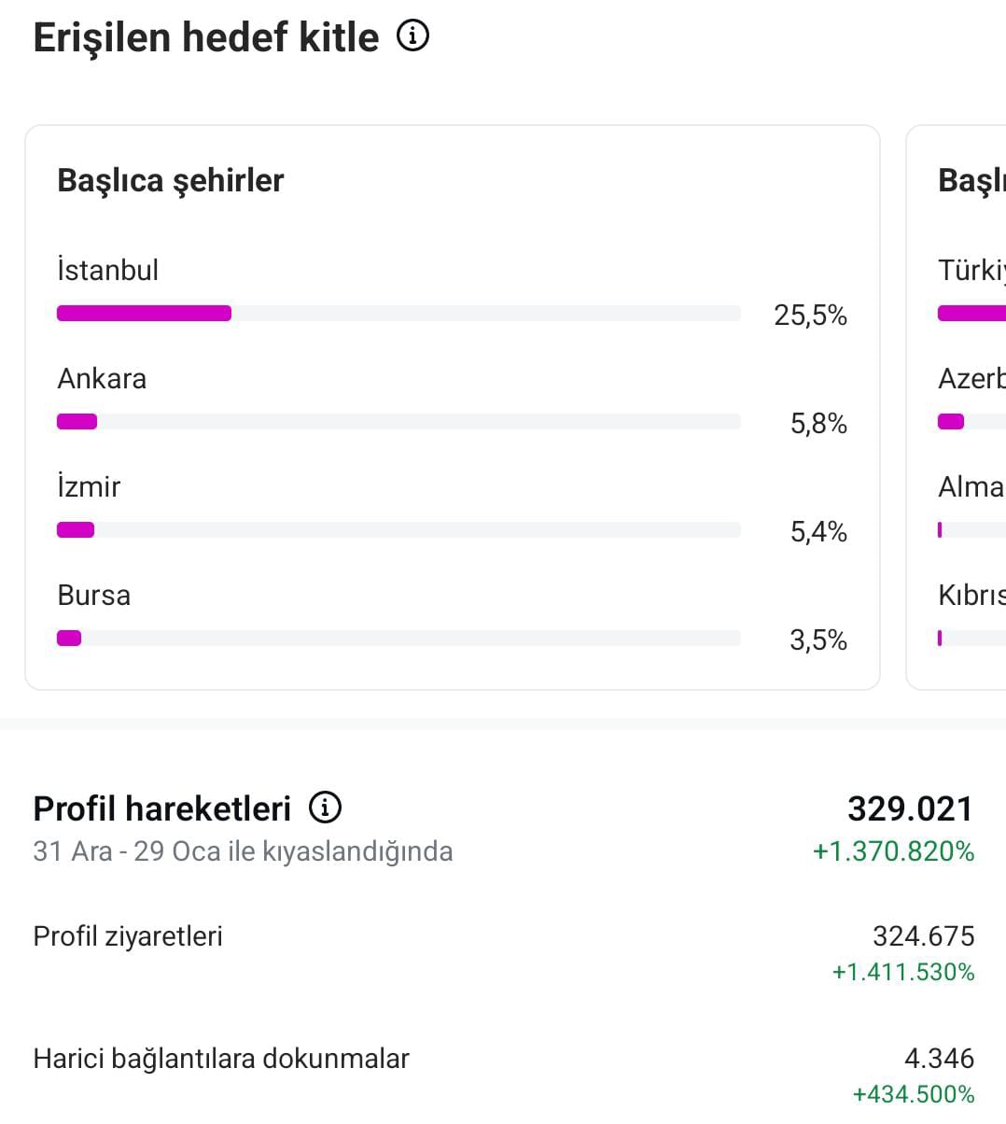1006x1124 pixels.
Task: Tap info icon next to Profil hareketleri
Action: (x=325, y=808)
